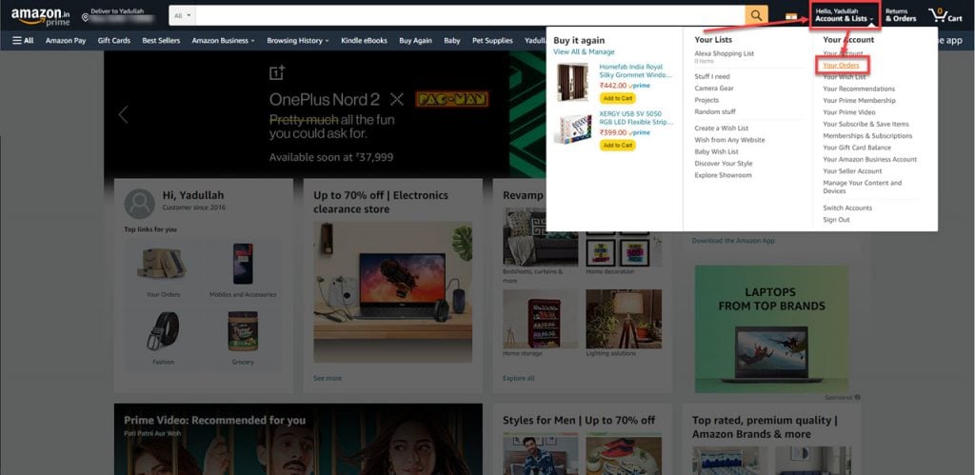Click the Grocery jar thumbnail
This screenshot has width=975, height=475.
243,330
